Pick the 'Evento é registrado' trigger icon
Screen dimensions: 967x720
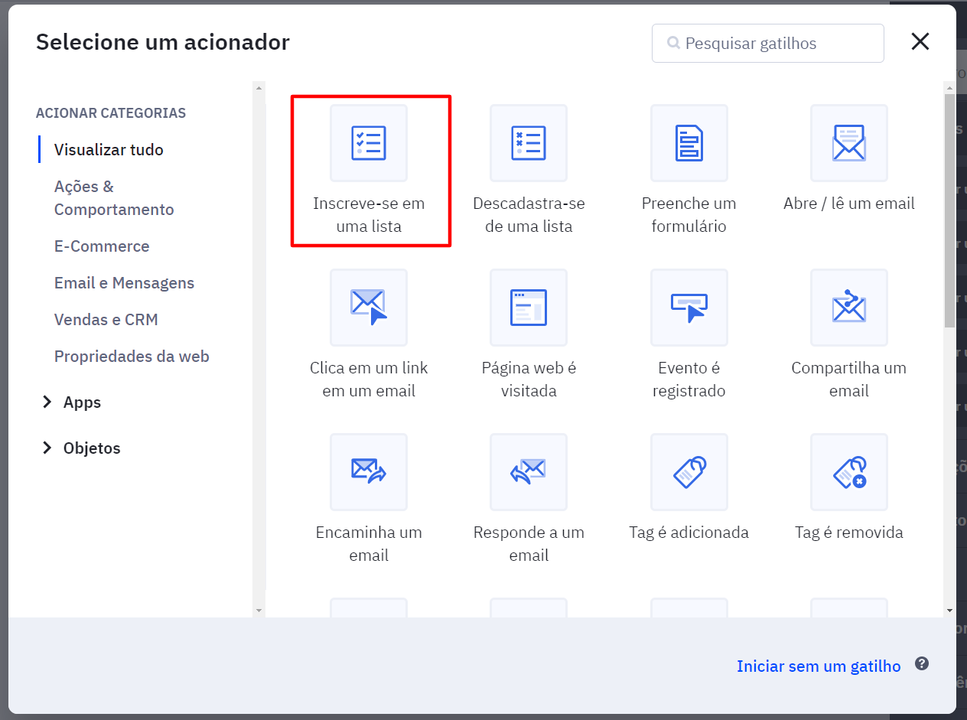(689, 308)
